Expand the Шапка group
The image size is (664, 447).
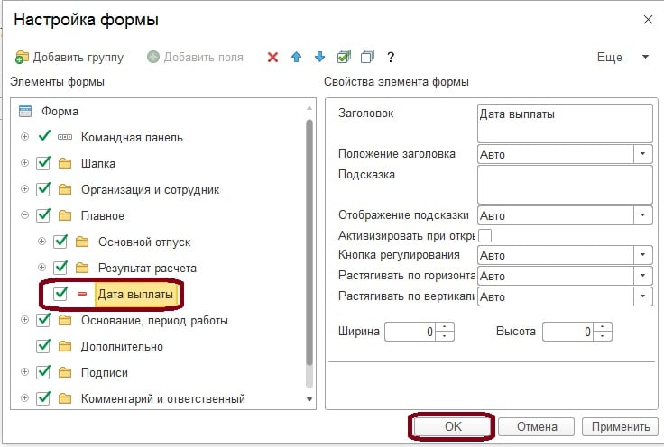click(x=25, y=163)
